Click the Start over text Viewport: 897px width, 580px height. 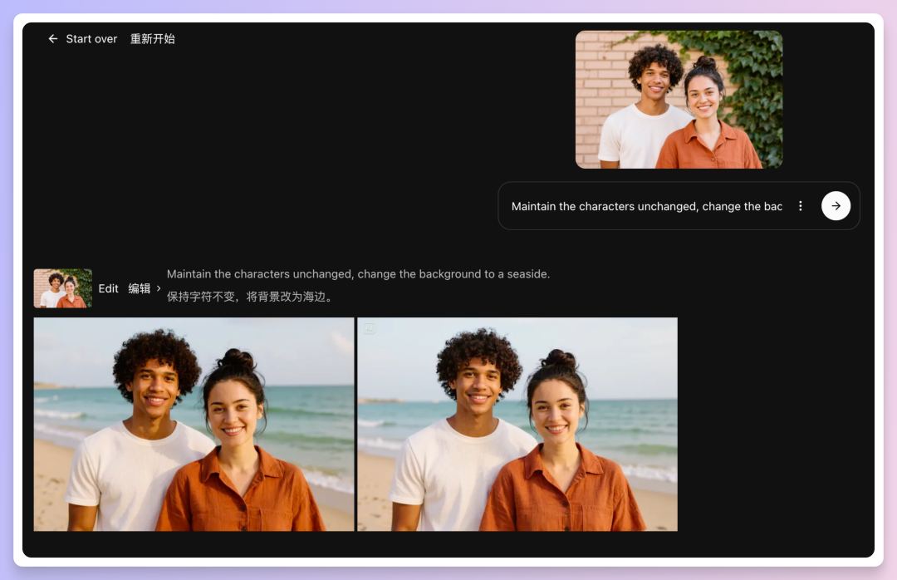91,39
